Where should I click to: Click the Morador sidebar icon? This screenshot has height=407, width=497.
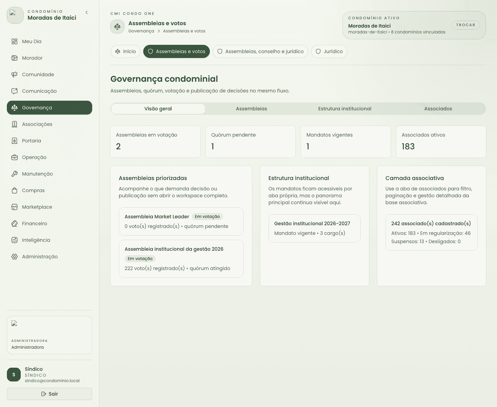click(x=14, y=58)
